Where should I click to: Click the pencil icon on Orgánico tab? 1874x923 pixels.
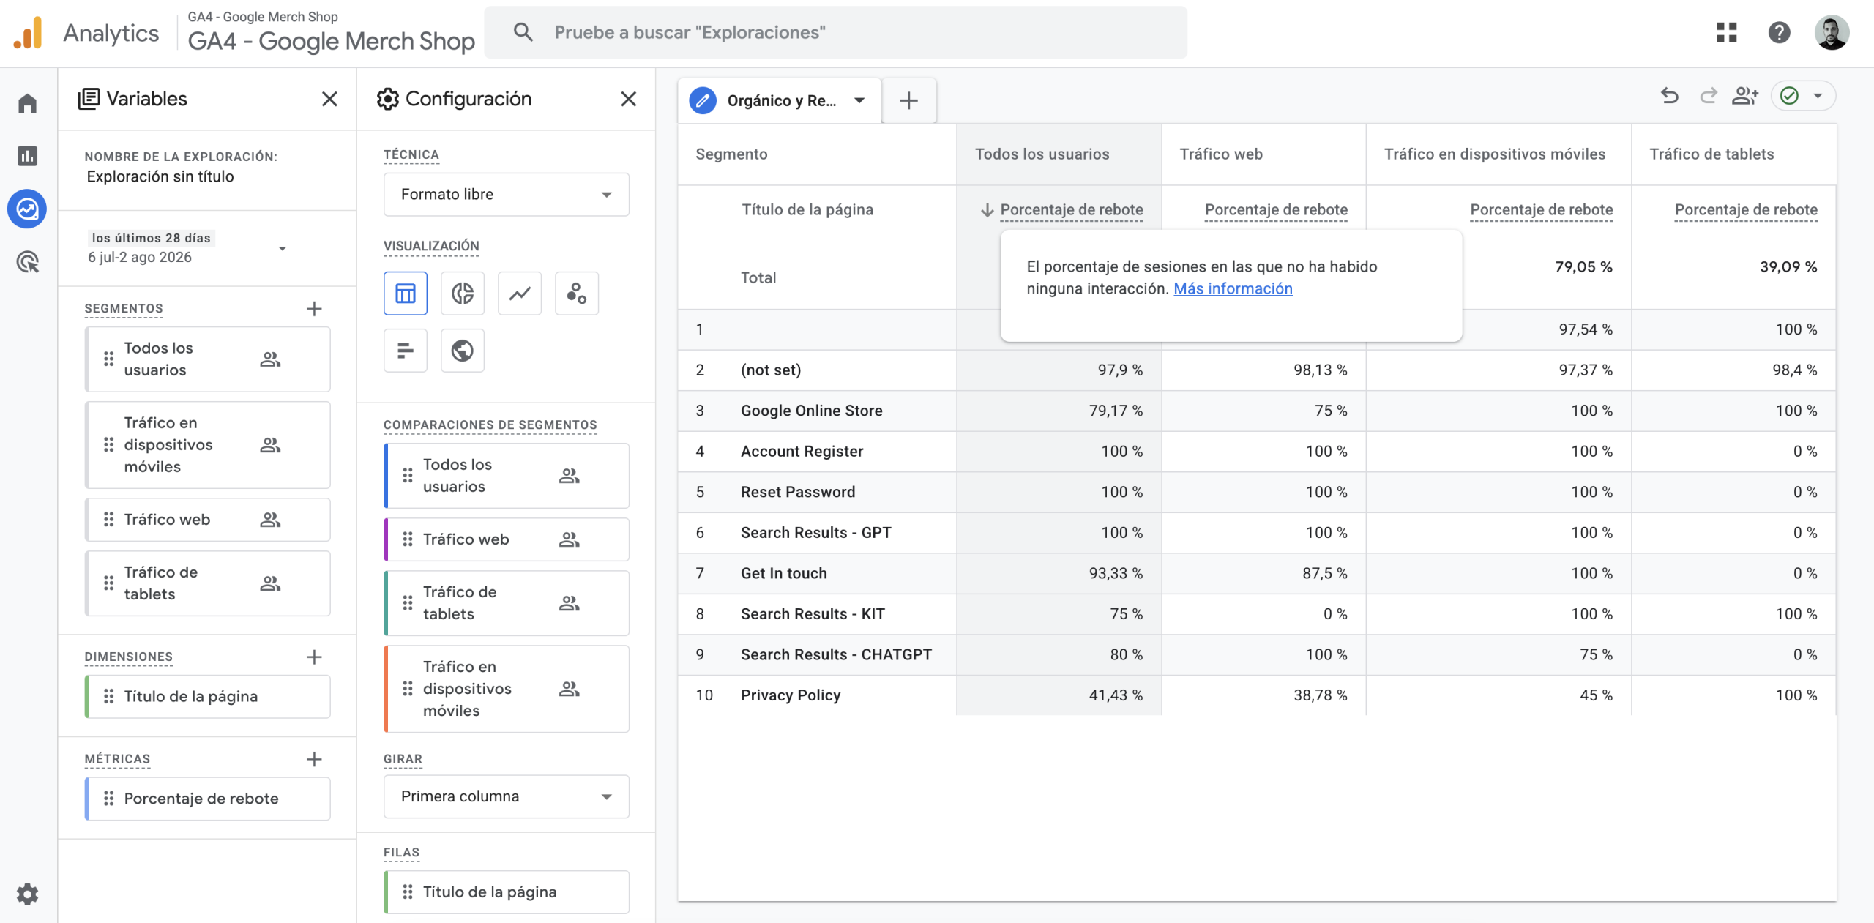click(x=703, y=100)
